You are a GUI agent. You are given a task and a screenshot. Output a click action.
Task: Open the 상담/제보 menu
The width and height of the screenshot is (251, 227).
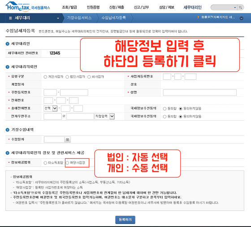(166, 7)
